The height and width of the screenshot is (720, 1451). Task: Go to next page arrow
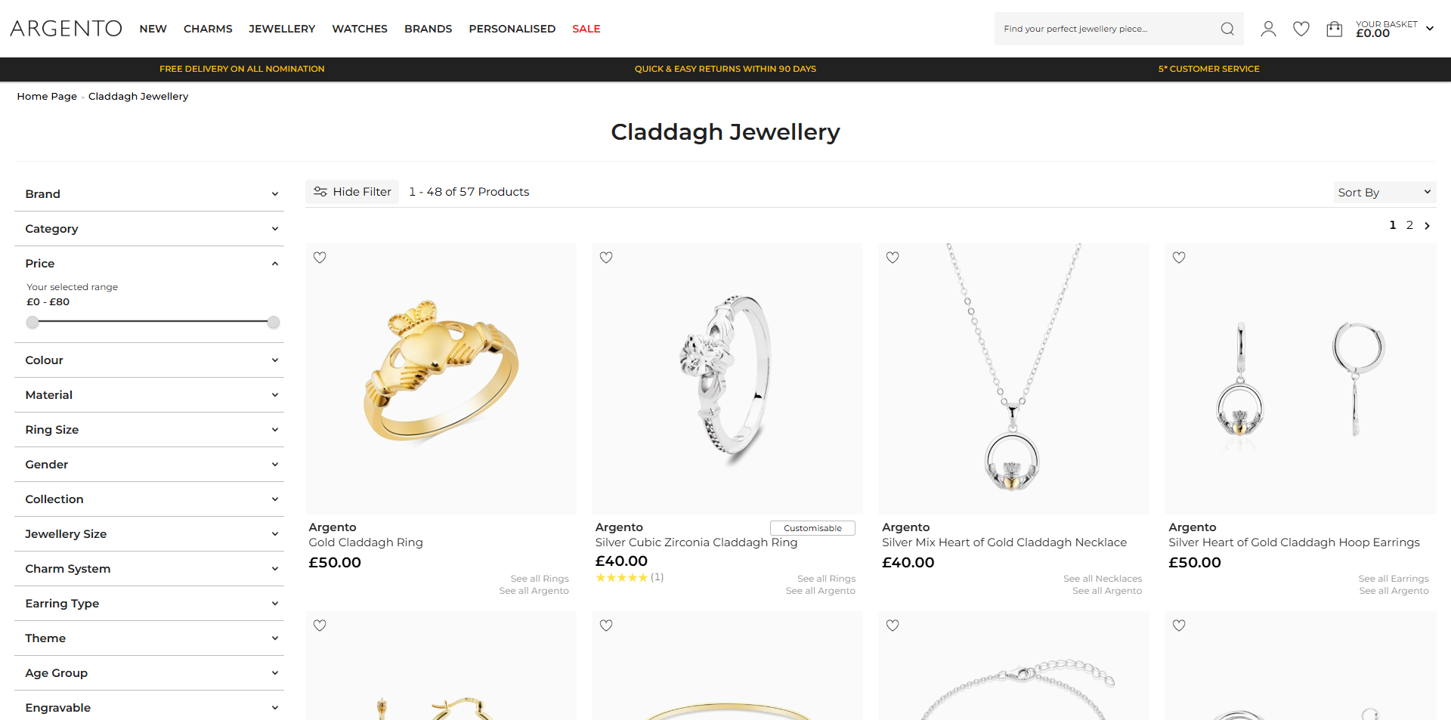click(x=1427, y=225)
